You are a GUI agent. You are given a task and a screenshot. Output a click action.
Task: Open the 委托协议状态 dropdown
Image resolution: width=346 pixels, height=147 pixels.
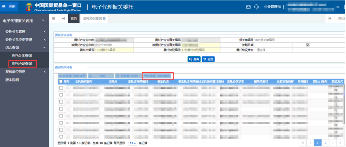(273, 50)
